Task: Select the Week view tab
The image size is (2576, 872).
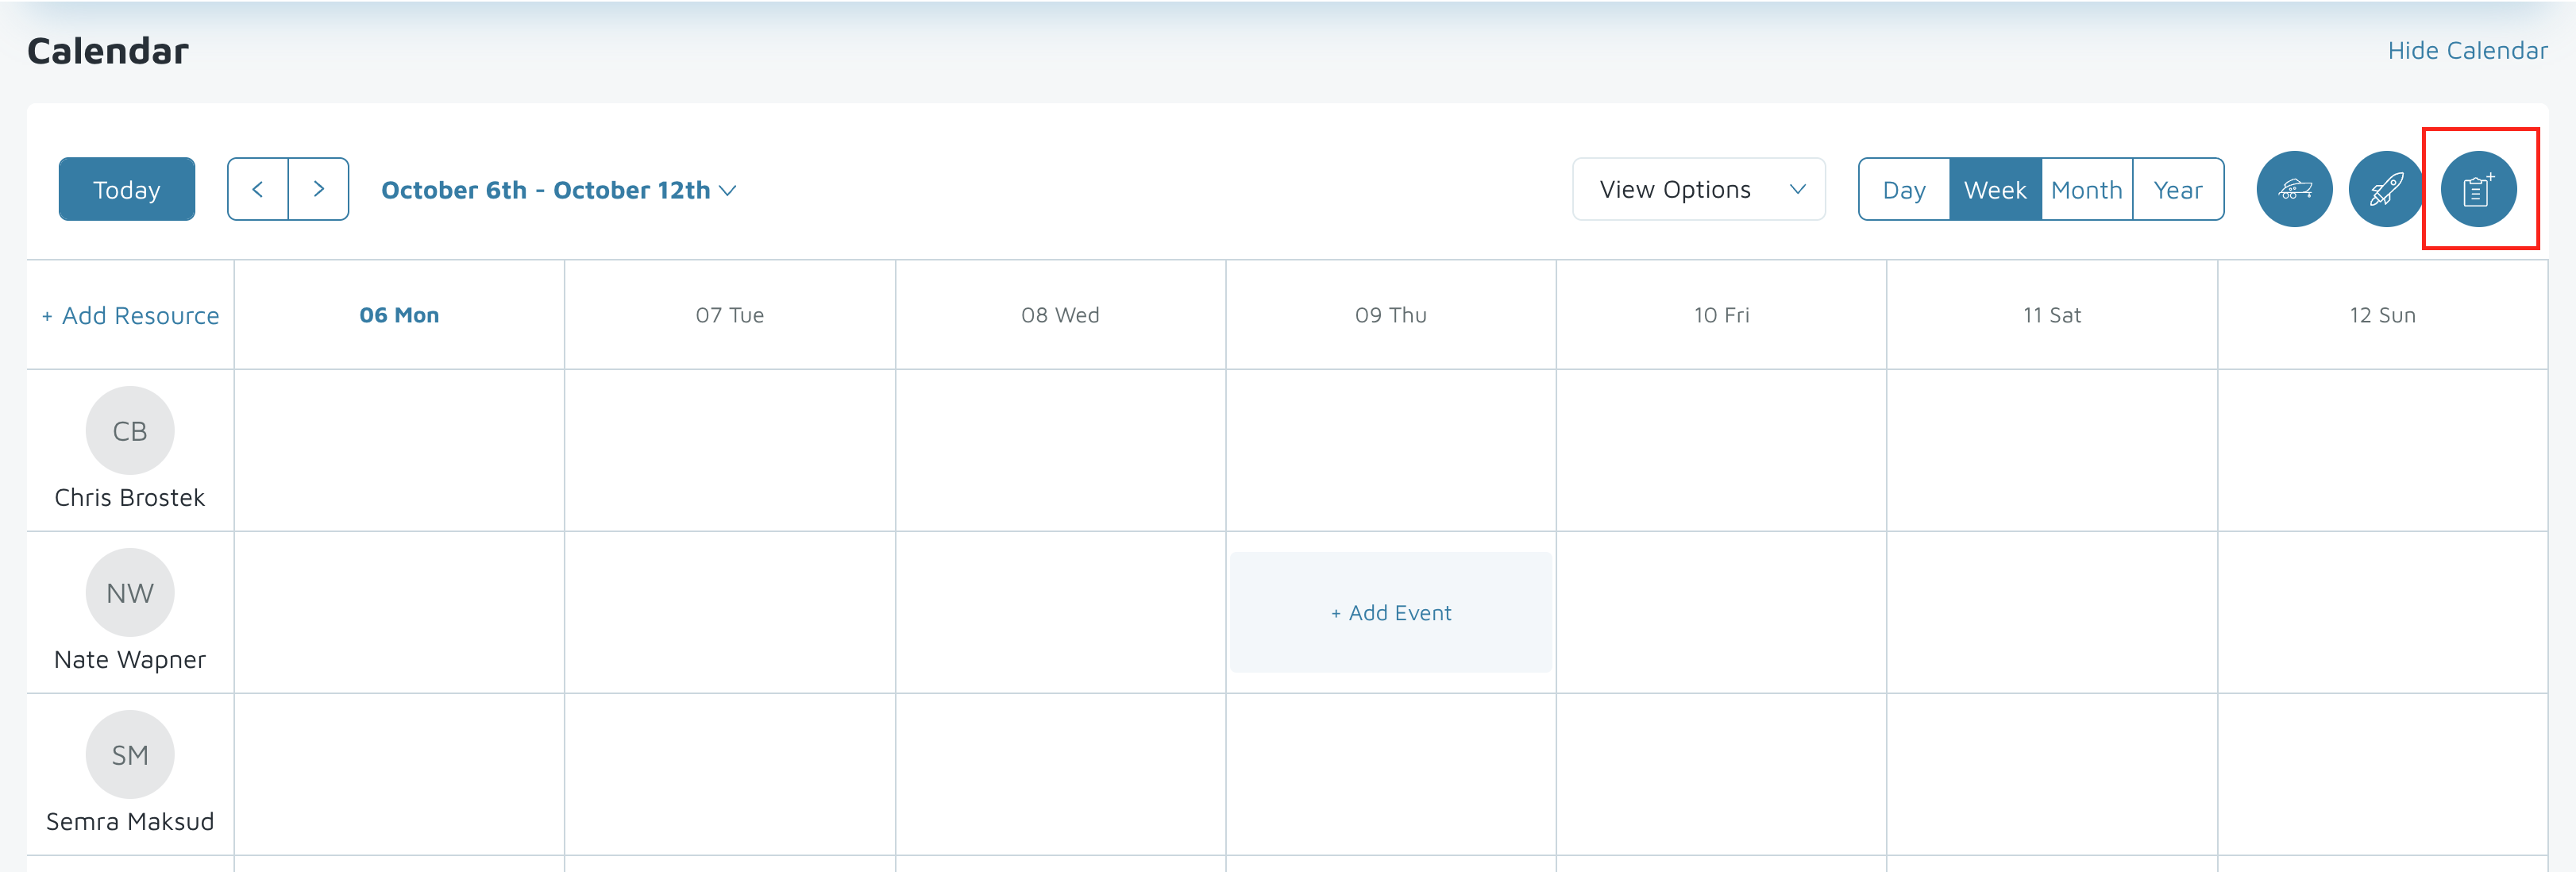Action: coord(1994,190)
